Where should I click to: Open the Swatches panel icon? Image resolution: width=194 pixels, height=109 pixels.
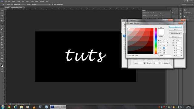[x=185, y=13]
